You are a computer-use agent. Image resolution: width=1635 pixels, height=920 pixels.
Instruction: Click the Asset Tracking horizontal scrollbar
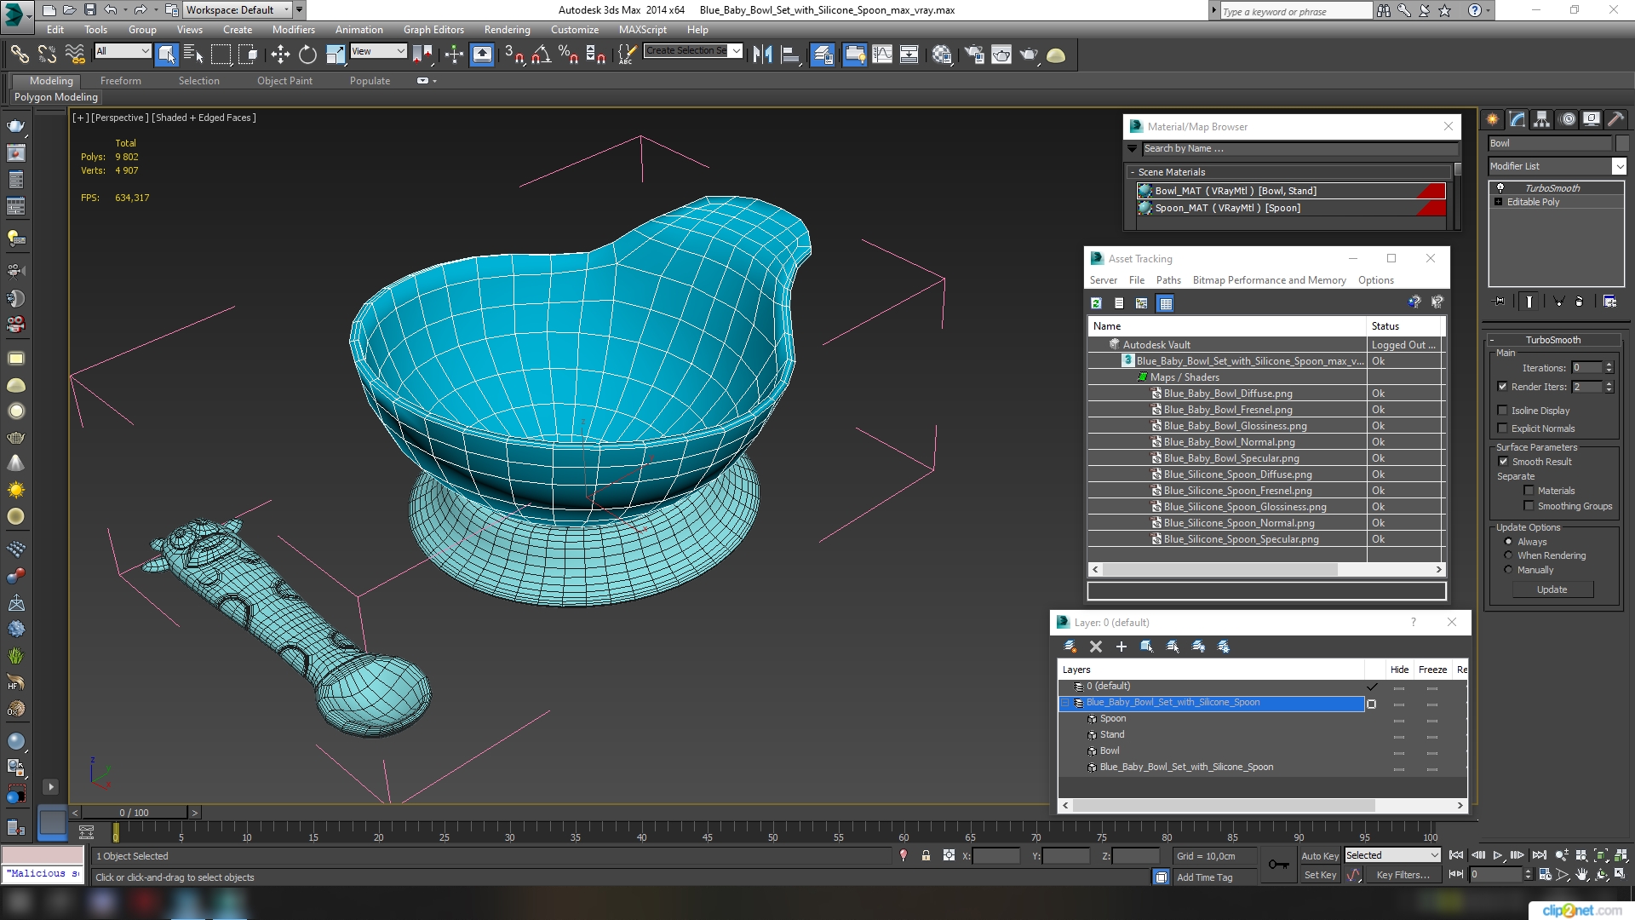coord(1219,569)
